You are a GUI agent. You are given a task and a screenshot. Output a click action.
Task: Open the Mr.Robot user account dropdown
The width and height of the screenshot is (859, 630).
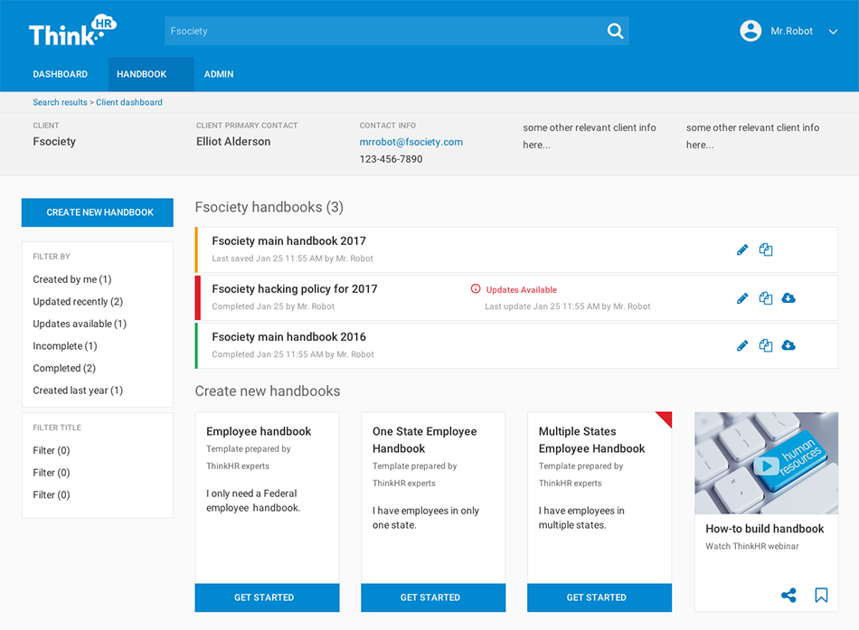coord(833,32)
